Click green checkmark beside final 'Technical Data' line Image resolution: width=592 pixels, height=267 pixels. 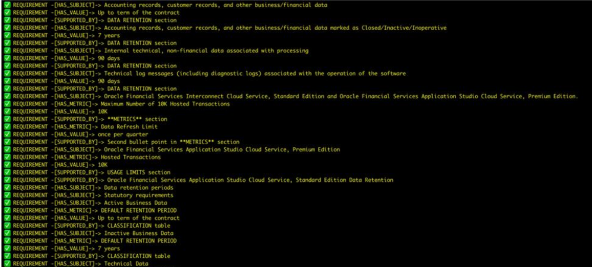(7, 263)
